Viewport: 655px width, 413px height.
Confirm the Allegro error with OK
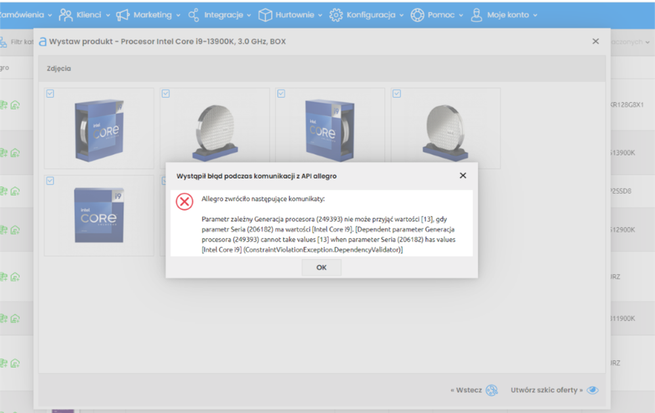(x=321, y=267)
